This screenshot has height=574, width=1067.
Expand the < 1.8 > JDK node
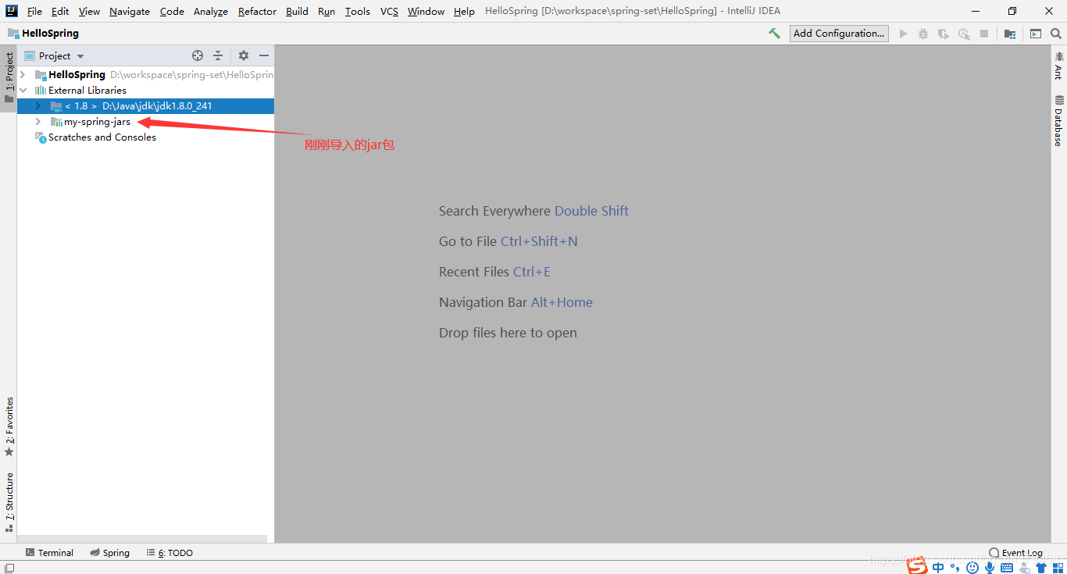[37, 105]
